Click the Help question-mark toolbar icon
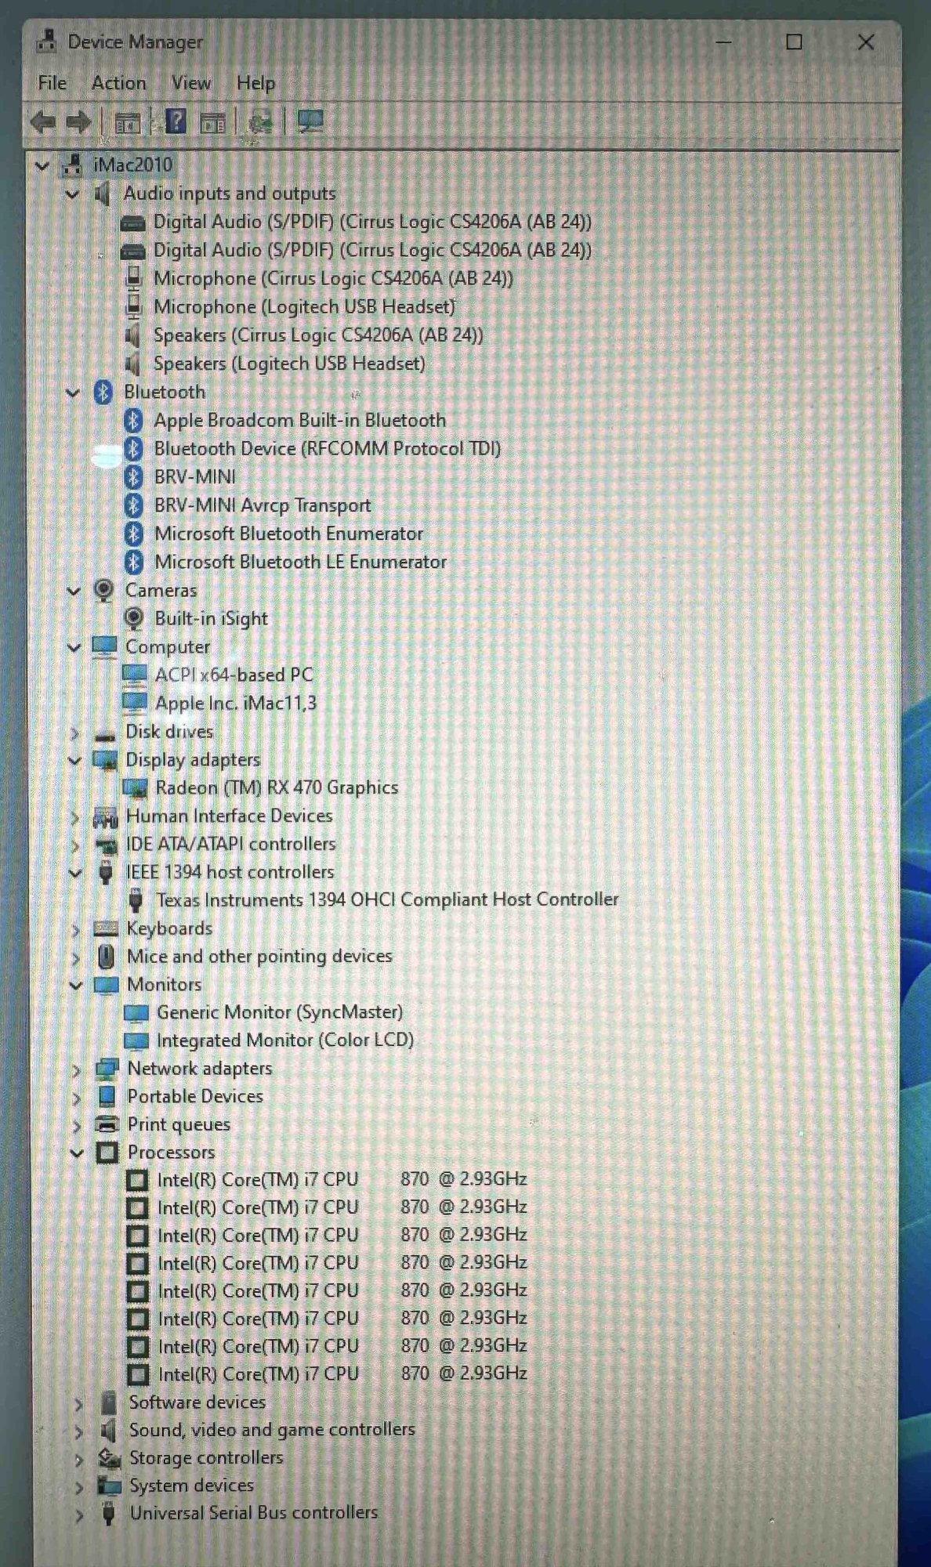 [x=176, y=121]
